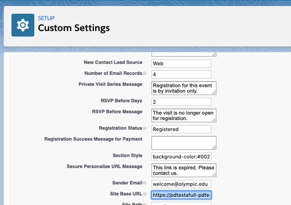
Task: Click help icon beside Registration Status
Action: [x=145, y=128]
